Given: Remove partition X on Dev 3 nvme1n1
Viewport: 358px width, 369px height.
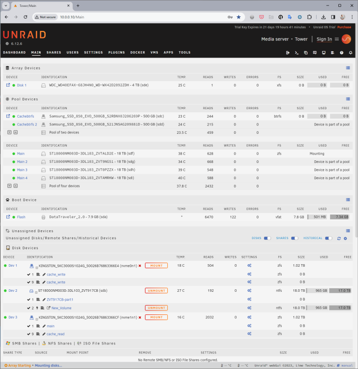Looking at the screenshot, I should coord(140,317).
